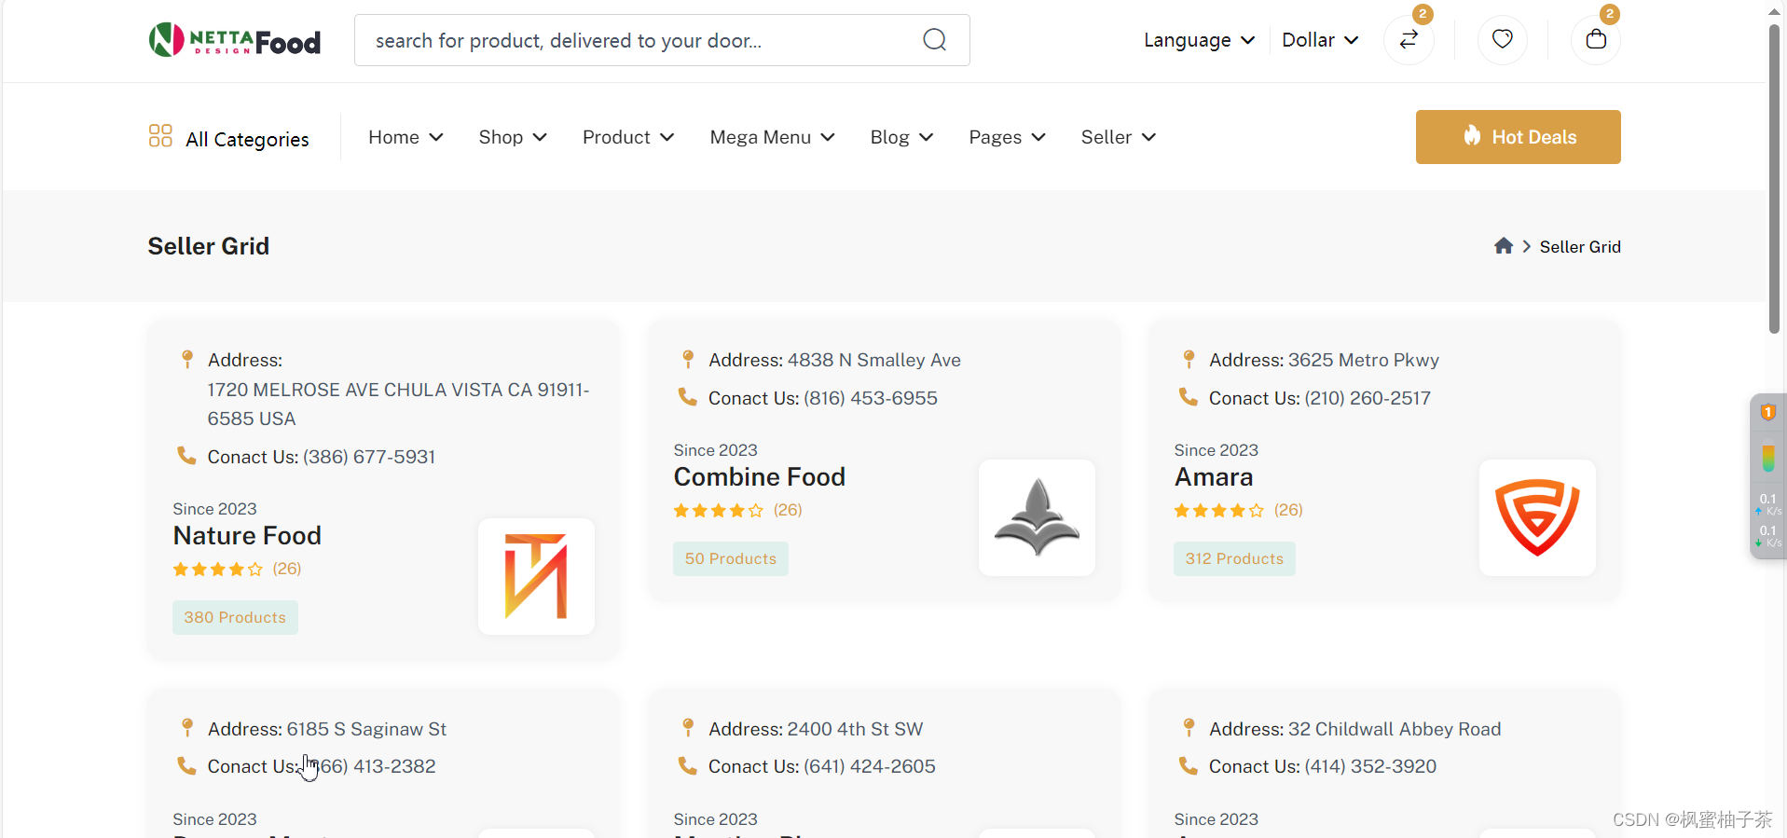Click the Combine Food phone icon
The height and width of the screenshot is (838, 1787).
coord(688,397)
